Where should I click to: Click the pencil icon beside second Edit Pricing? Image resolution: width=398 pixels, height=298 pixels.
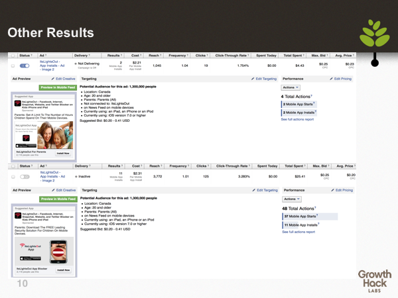tap(332, 190)
